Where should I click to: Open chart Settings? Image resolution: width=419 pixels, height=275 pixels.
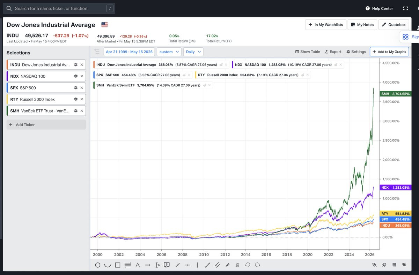point(356,52)
